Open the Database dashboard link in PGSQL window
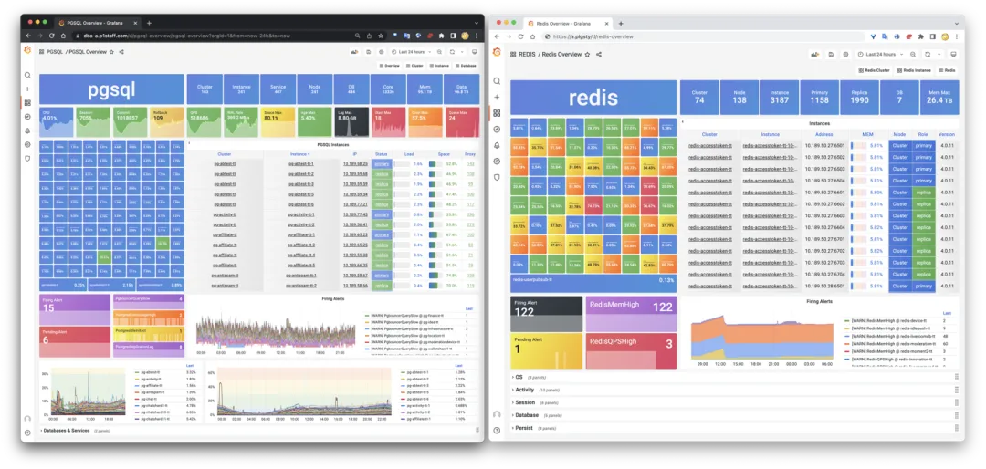Viewport: 986px width, 469px height. pyautogui.click(x=466, y=66)
